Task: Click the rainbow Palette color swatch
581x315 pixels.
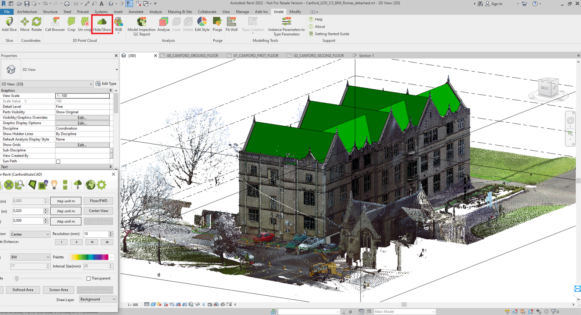Action: tap(89, 257)
